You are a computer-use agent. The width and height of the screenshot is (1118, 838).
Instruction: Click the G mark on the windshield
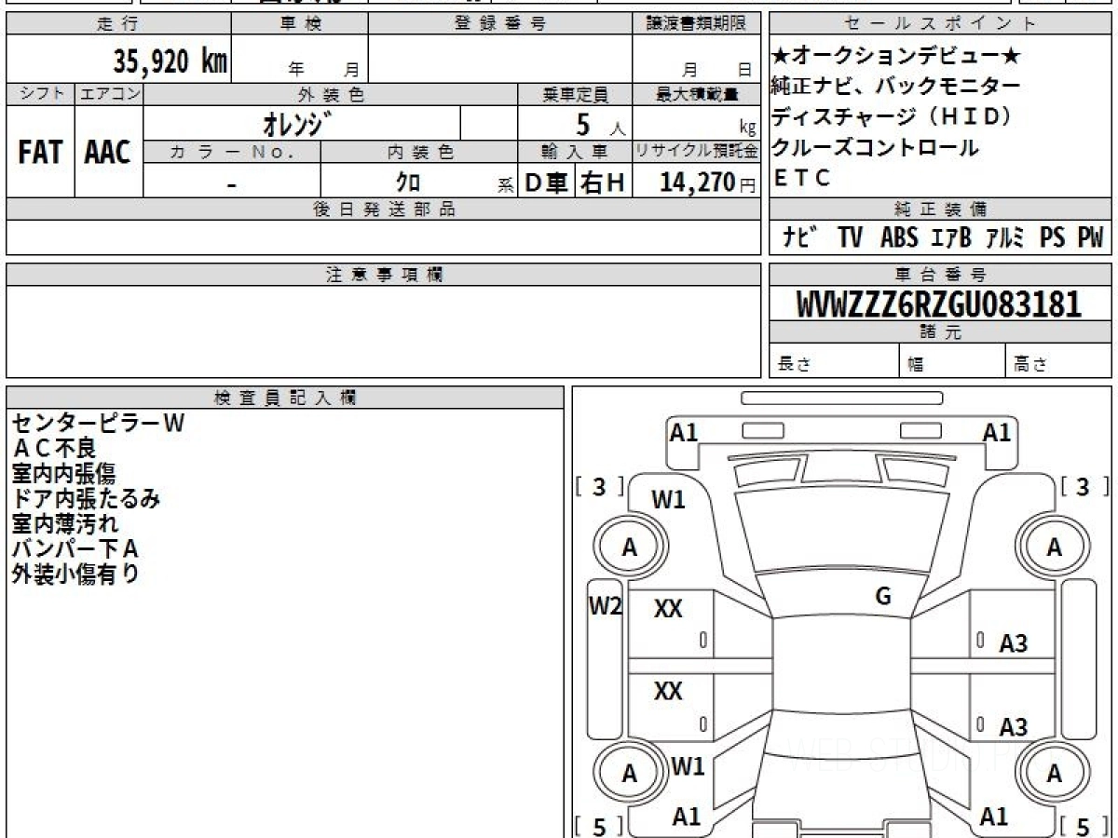click(883, 597)
